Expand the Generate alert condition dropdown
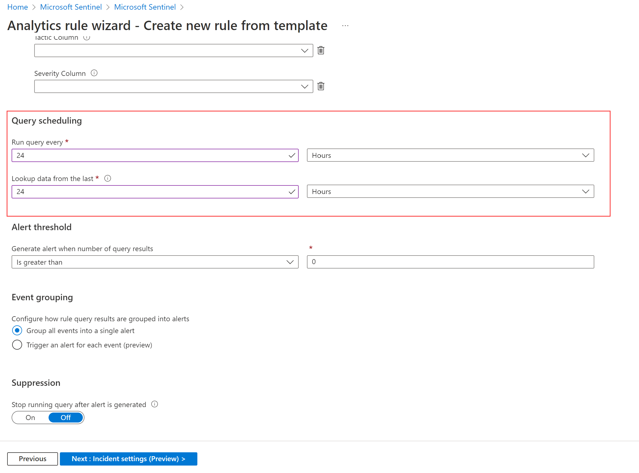Screen dimensions: 639x473 click(291, 262)
